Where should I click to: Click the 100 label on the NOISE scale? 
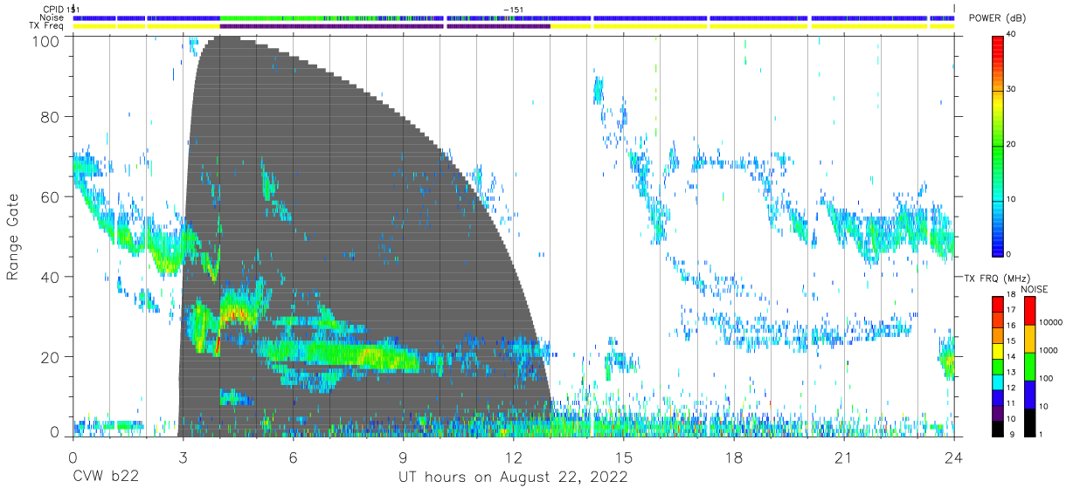(x=1048, y=378)
